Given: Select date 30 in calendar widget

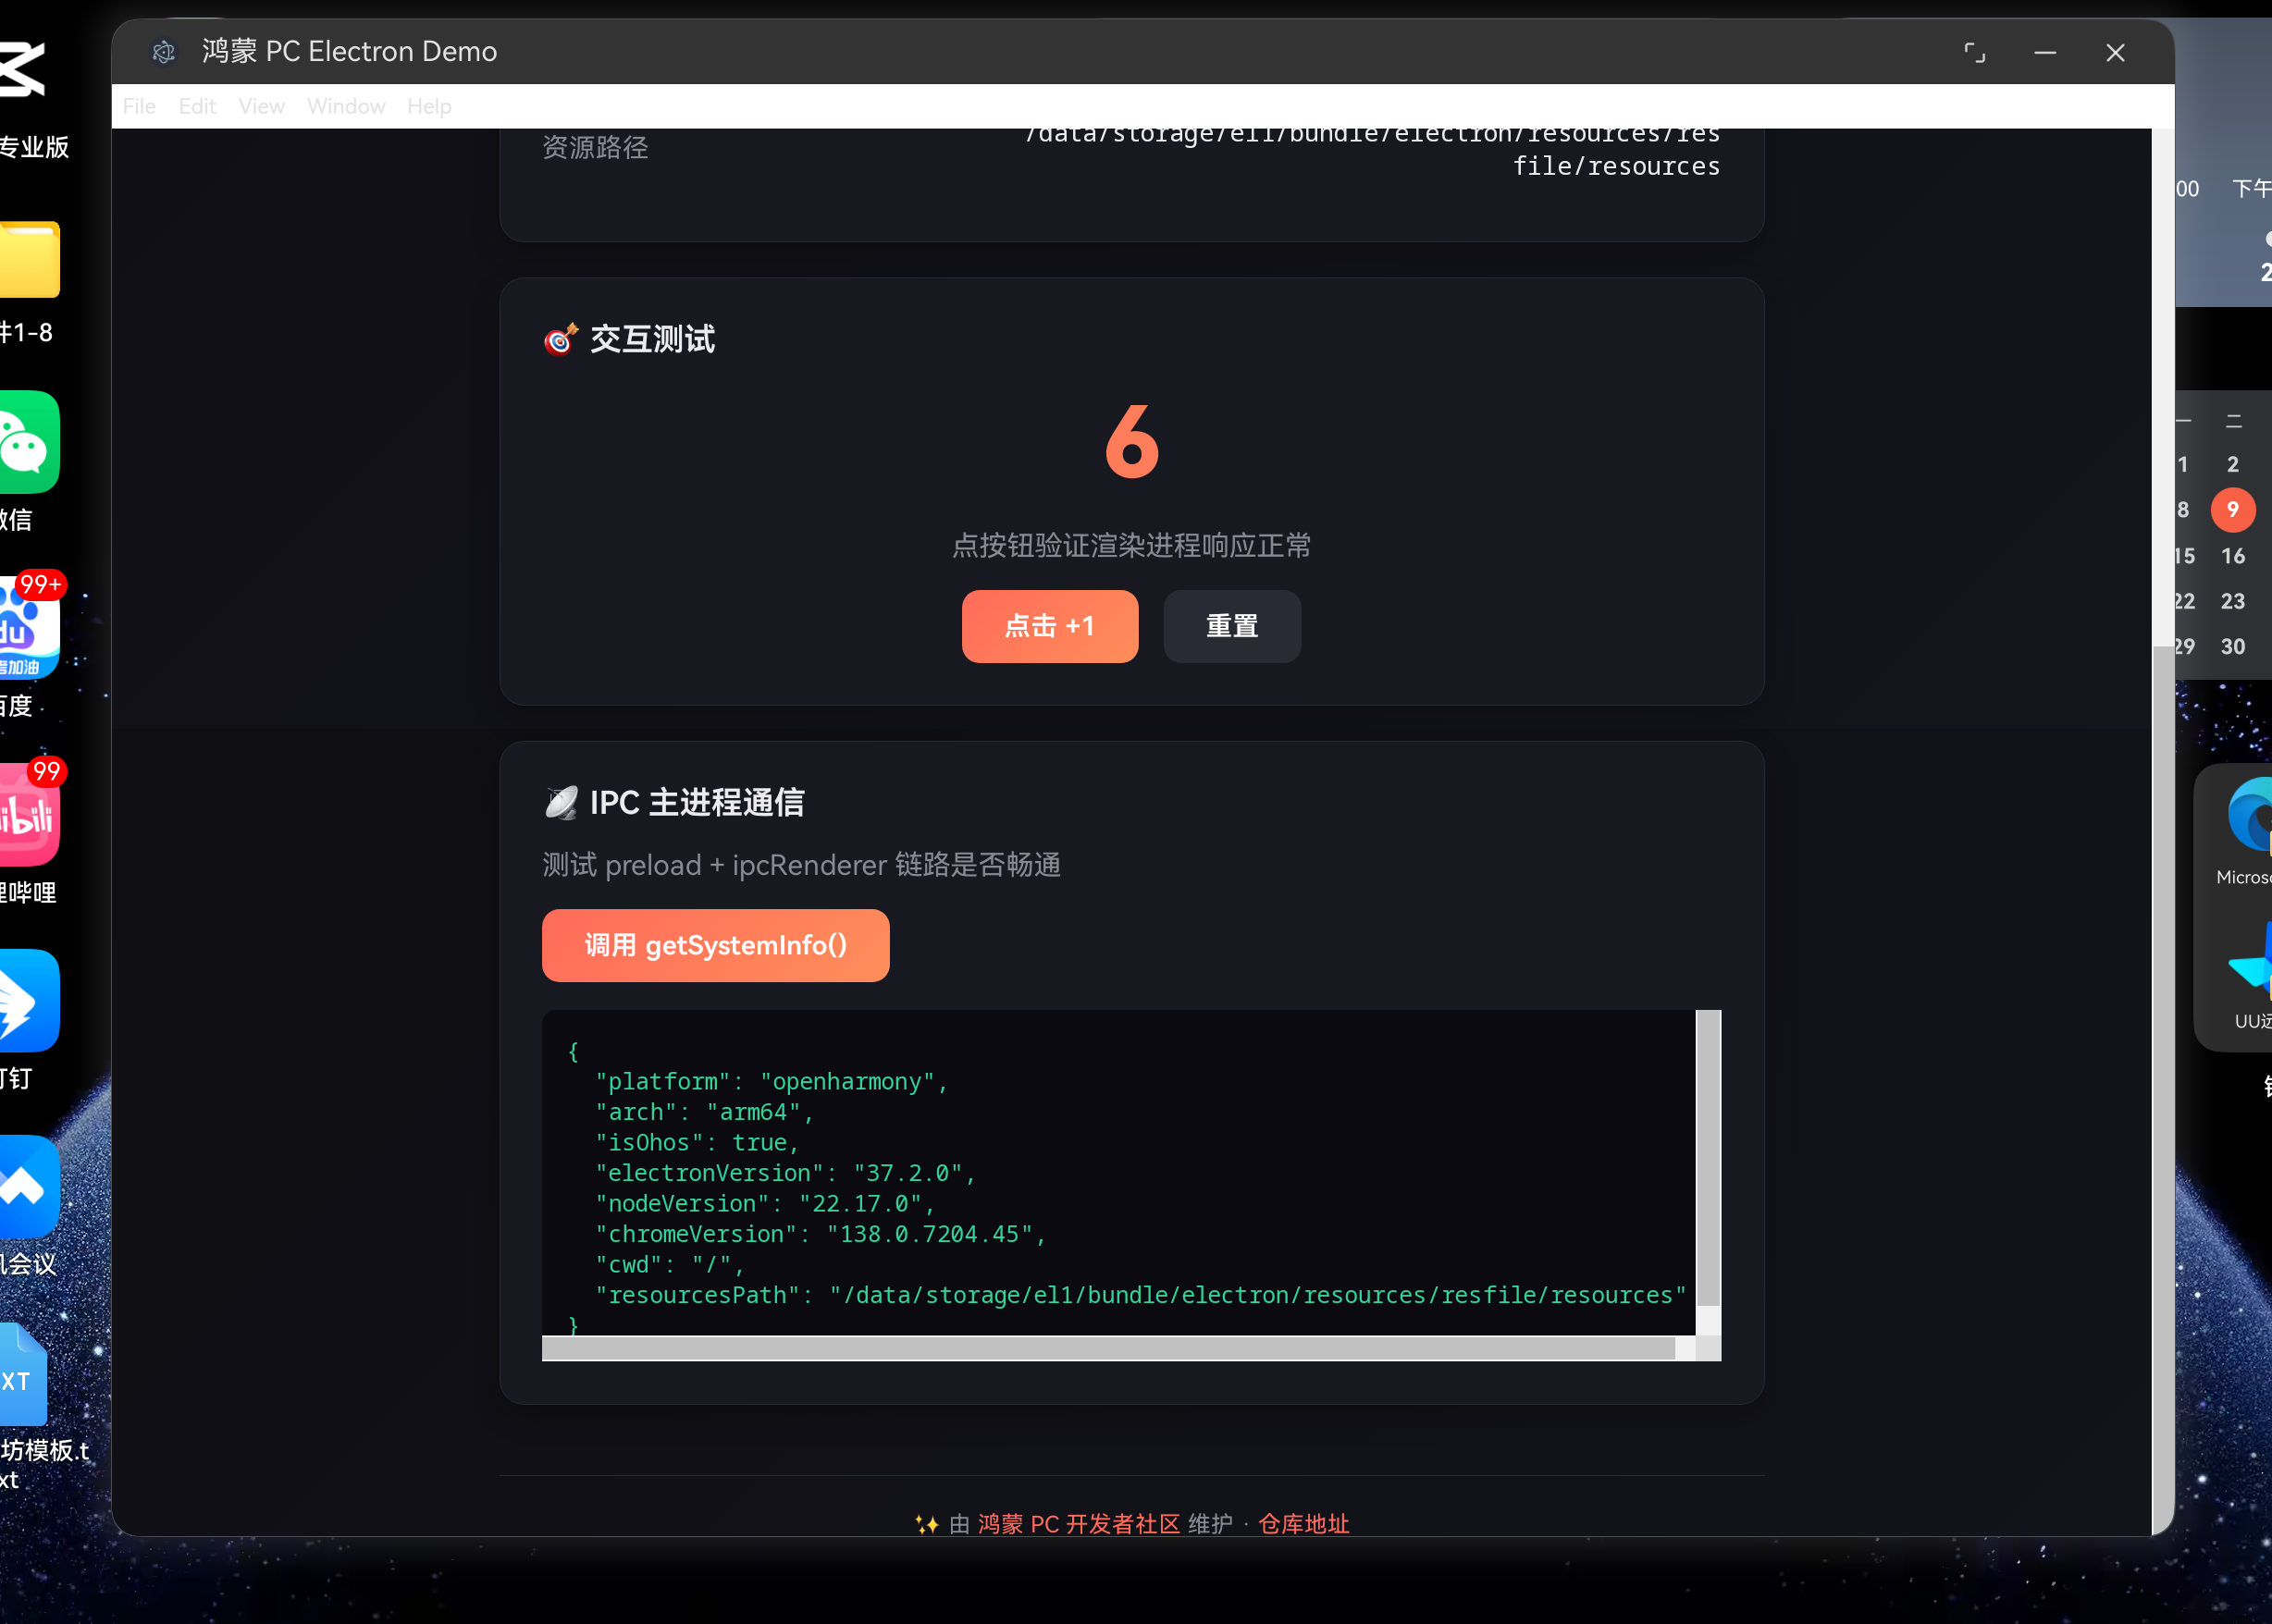Looking at the screenshot, I should click(x=2233, y=646).
